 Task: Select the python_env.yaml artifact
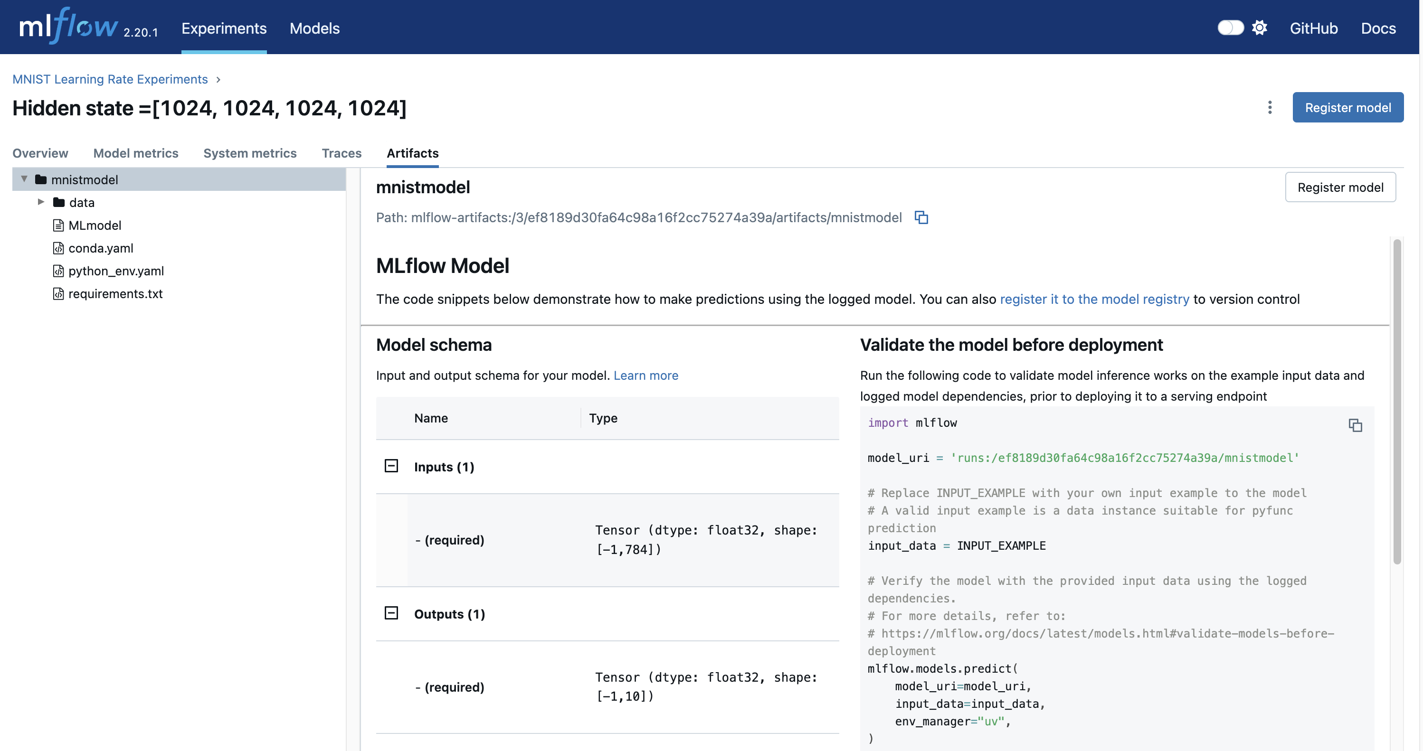coord(116,271)
